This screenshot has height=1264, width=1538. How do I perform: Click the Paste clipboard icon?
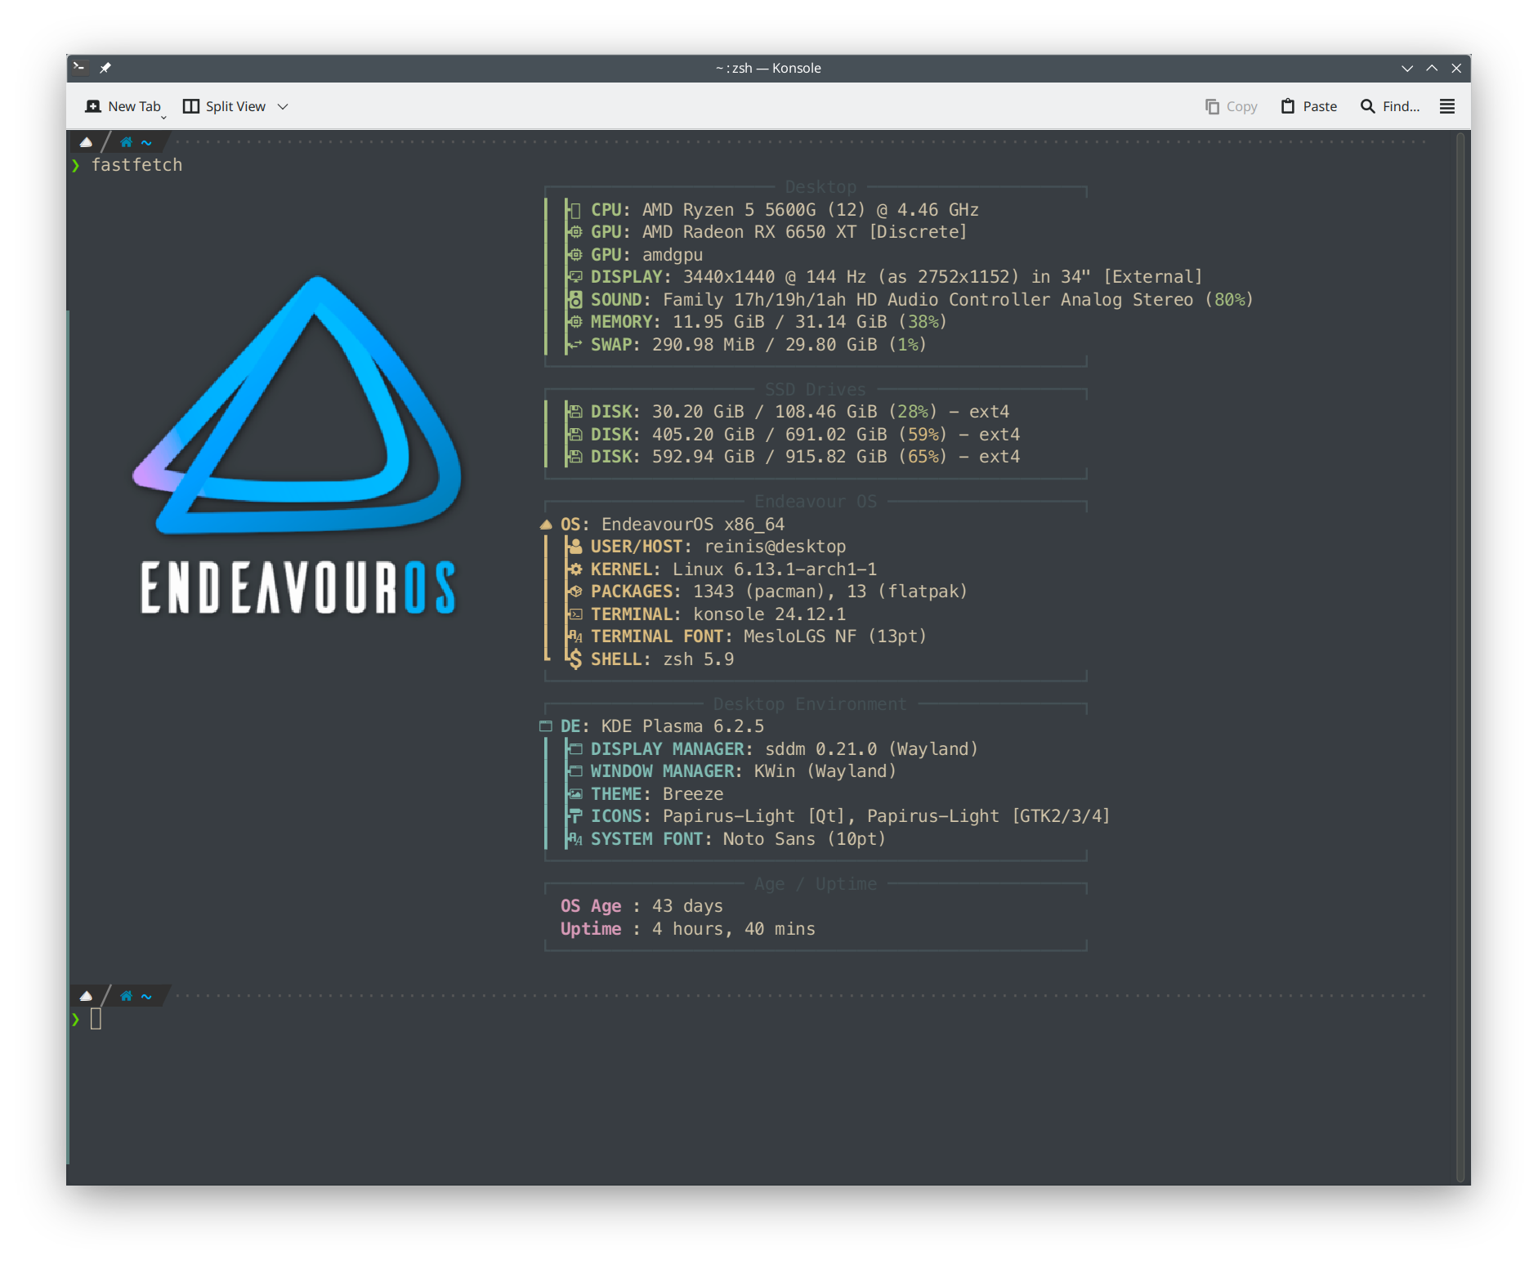coord(1288,106)
